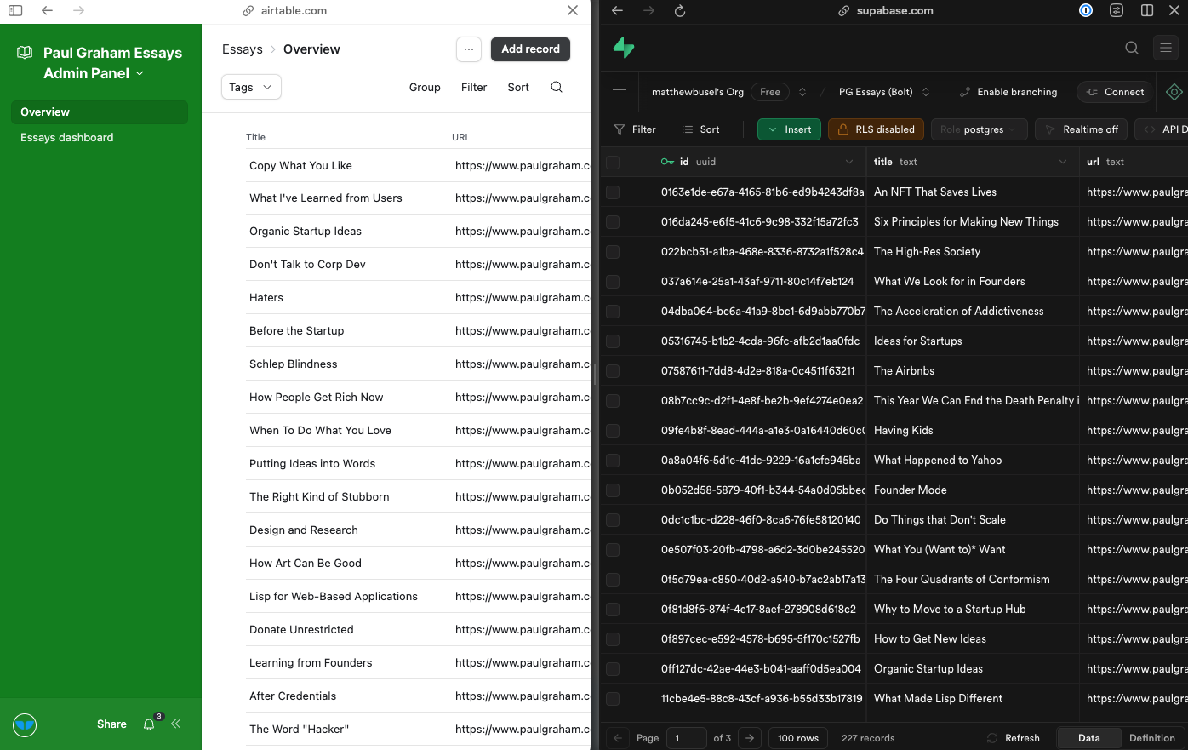1188x750 pixels.
Task: Open Essays dashboard in sidebar
Action: [99, 138]
